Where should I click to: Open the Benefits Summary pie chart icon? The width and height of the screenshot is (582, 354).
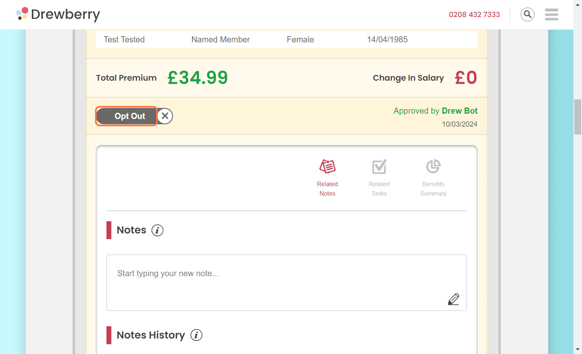point(433,167)
